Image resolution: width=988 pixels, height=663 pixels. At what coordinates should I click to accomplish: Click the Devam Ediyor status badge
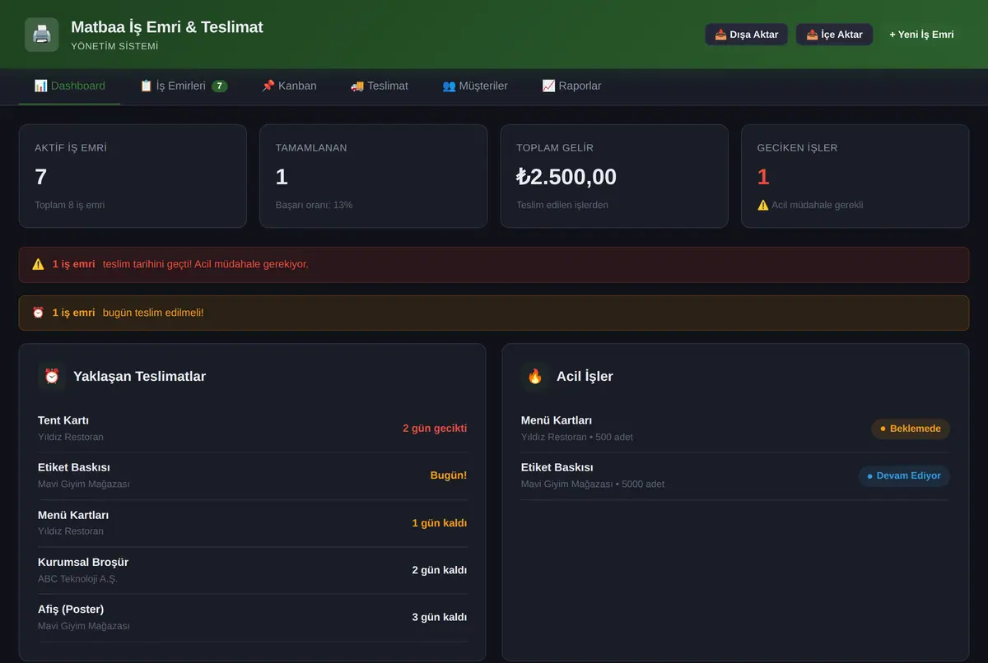(904, 475)
